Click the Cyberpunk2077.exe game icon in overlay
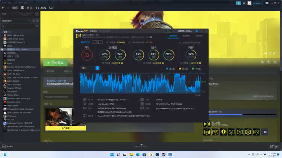 pos(79,36)
